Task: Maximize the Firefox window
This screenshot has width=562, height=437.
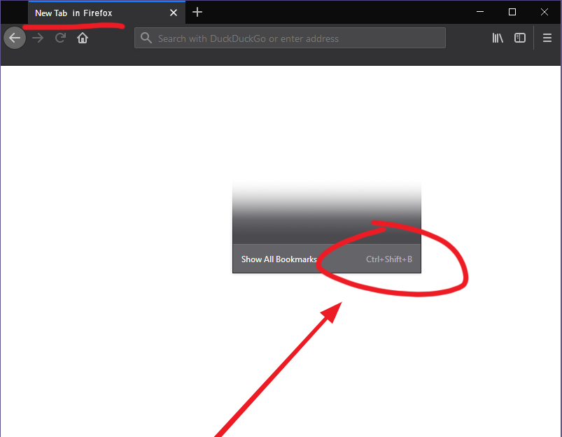Action: pyautogui.click(x=512, y=12)
